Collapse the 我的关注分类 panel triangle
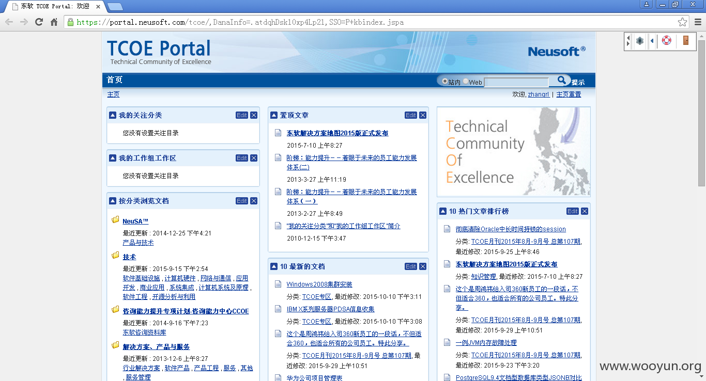This screenshot has height=381, width=706. (113, 115)
